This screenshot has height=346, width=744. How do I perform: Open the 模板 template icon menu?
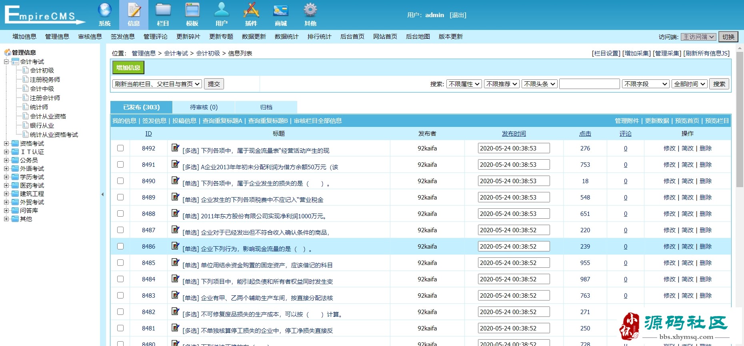pos(192,15)
